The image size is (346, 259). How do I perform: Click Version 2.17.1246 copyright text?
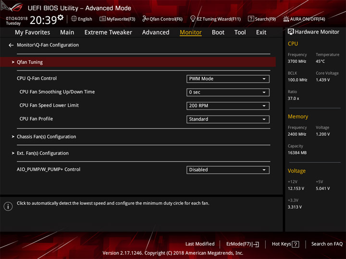pos(173,253)
